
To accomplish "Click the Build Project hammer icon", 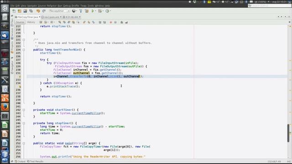I will pyautogui.click(x=81, y=11).
